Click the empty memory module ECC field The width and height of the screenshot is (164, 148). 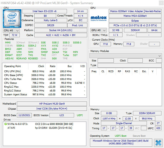(x=159, y=61)
